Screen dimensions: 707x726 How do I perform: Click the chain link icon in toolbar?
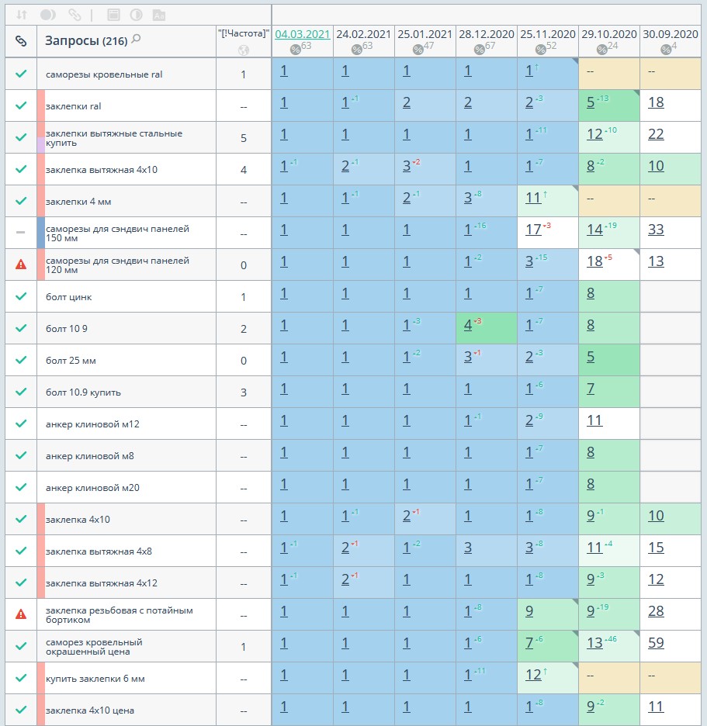pos(75,15)
